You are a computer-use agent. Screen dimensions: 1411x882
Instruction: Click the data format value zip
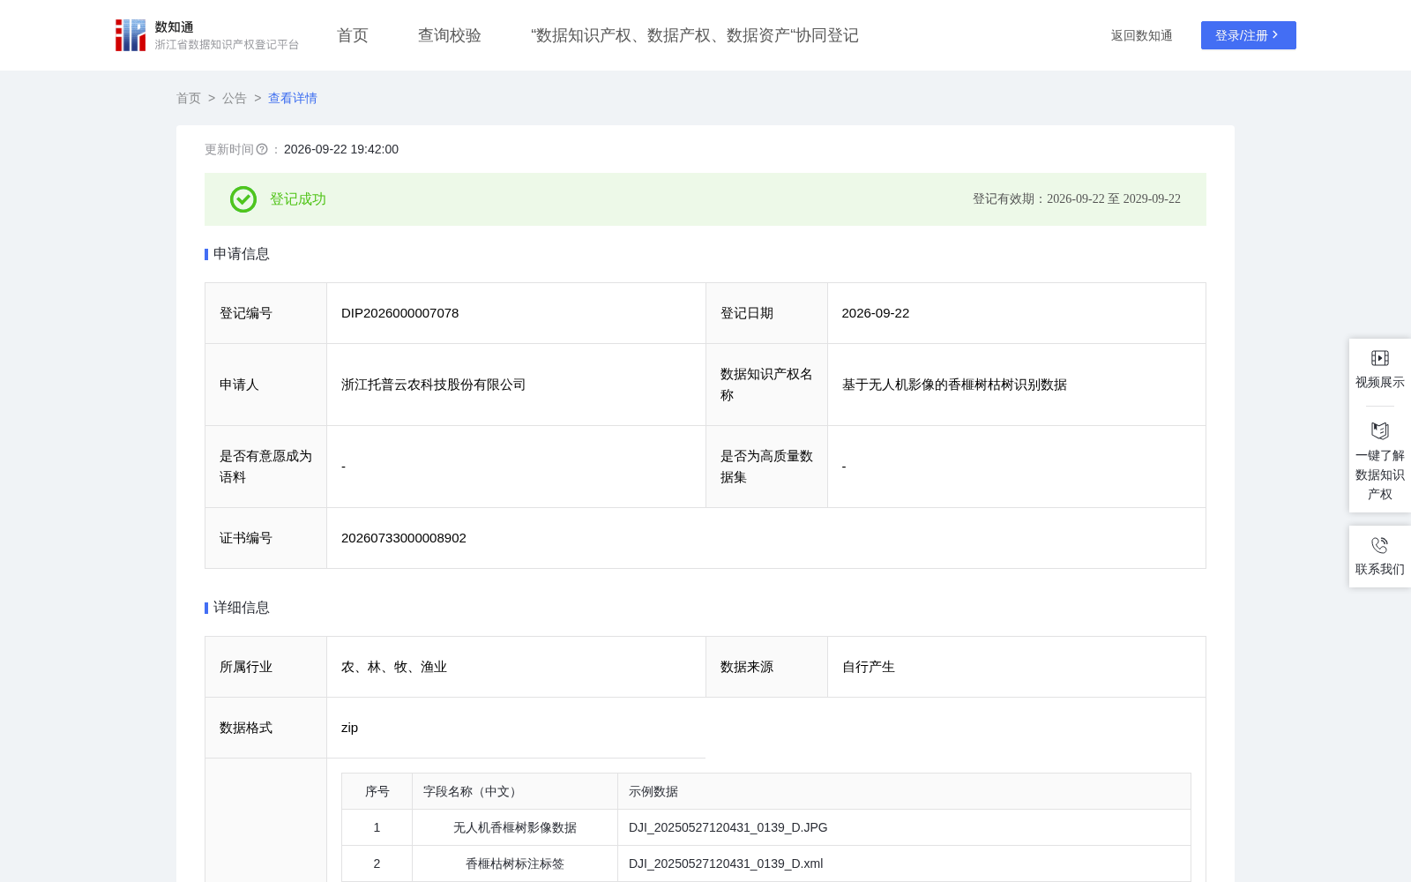coord(350,728)
